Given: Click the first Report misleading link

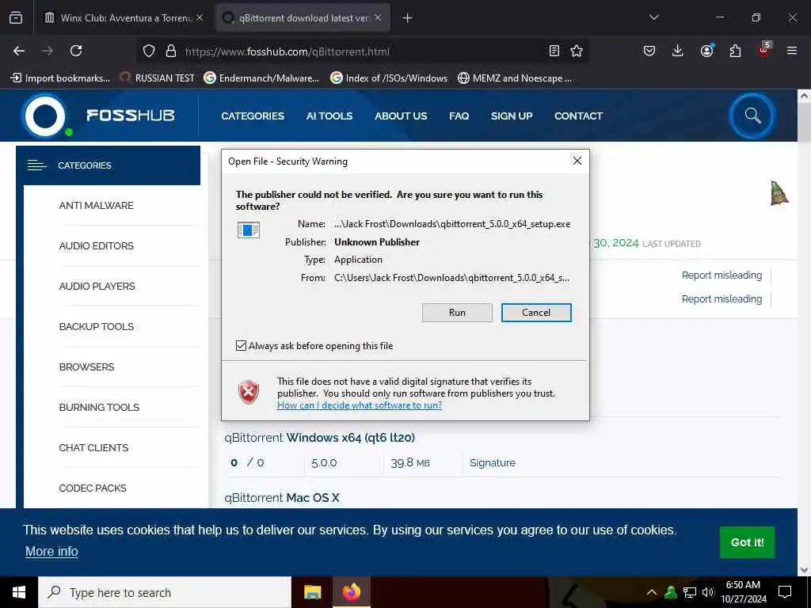Looking at the screenshot, I should 722,275.
